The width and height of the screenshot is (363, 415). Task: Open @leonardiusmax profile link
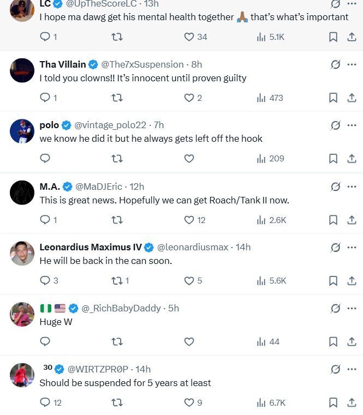193,247
